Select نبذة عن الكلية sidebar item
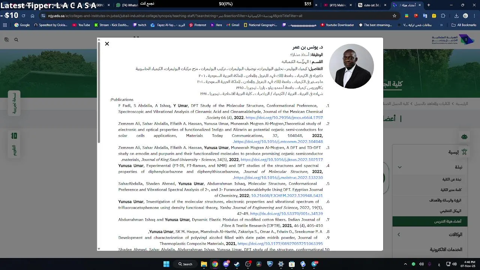Viewport: 480px width, 270px height. pos(451,179)
